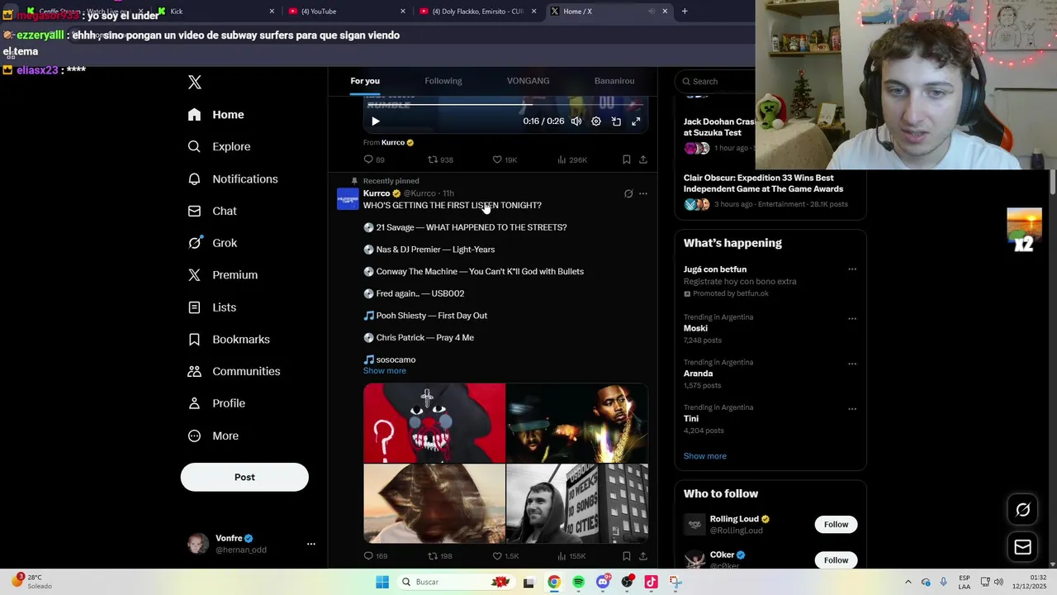This screenshot has width=1057, height=595.
Task: Share Kurrco's first listen post
Action: tap(643, 556)
